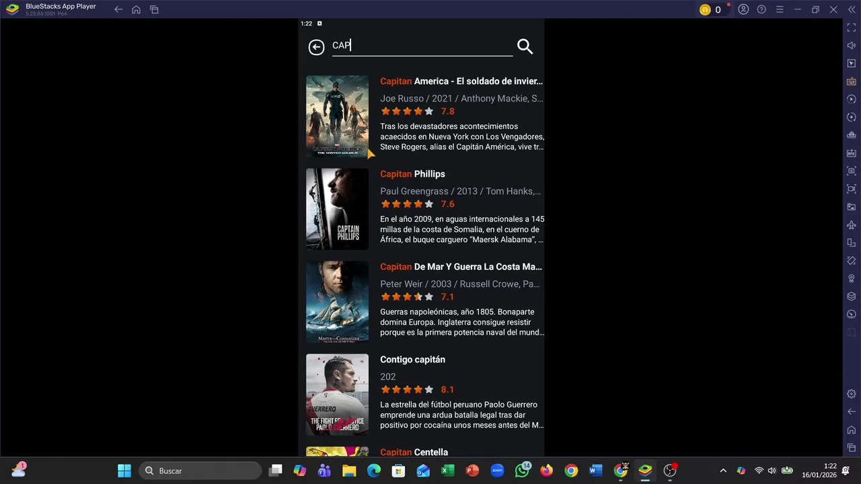The height and width of the screenshot is (484, 861).
Task: Click BlueStacks sidebar volume icon
Action: [852, 46]
